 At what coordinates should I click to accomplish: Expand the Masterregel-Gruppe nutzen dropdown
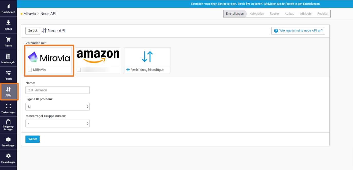pos(57,123)
